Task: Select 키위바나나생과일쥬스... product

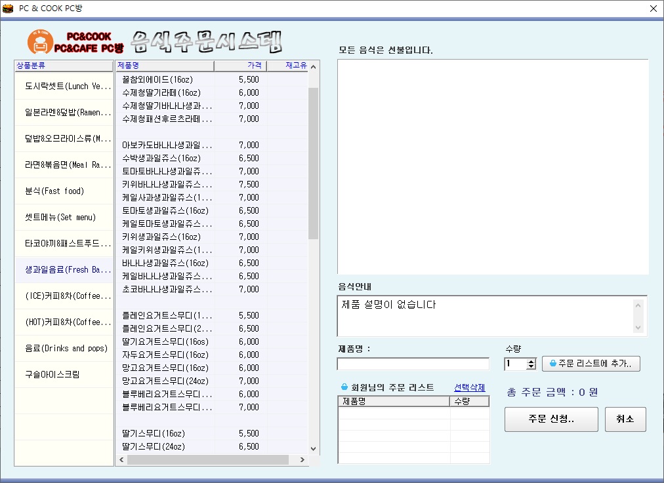Action: point(212,184)
